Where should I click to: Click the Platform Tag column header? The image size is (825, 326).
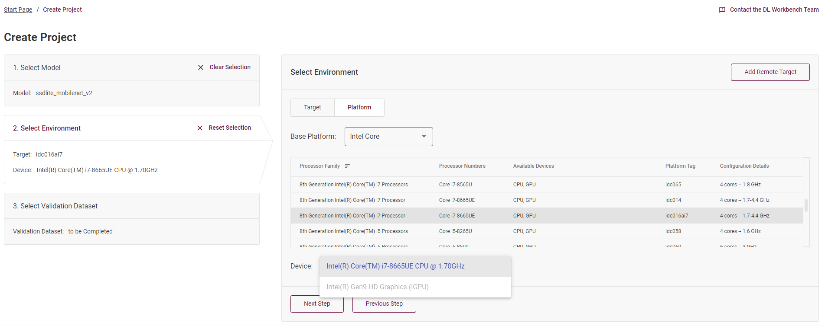(680, 166)
